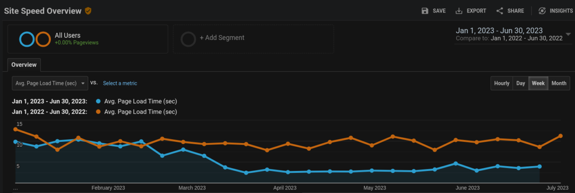Click the 2023 legend Avg. Page Load Time label
This screenshot has height=193, width=575.
pos(141,101)
